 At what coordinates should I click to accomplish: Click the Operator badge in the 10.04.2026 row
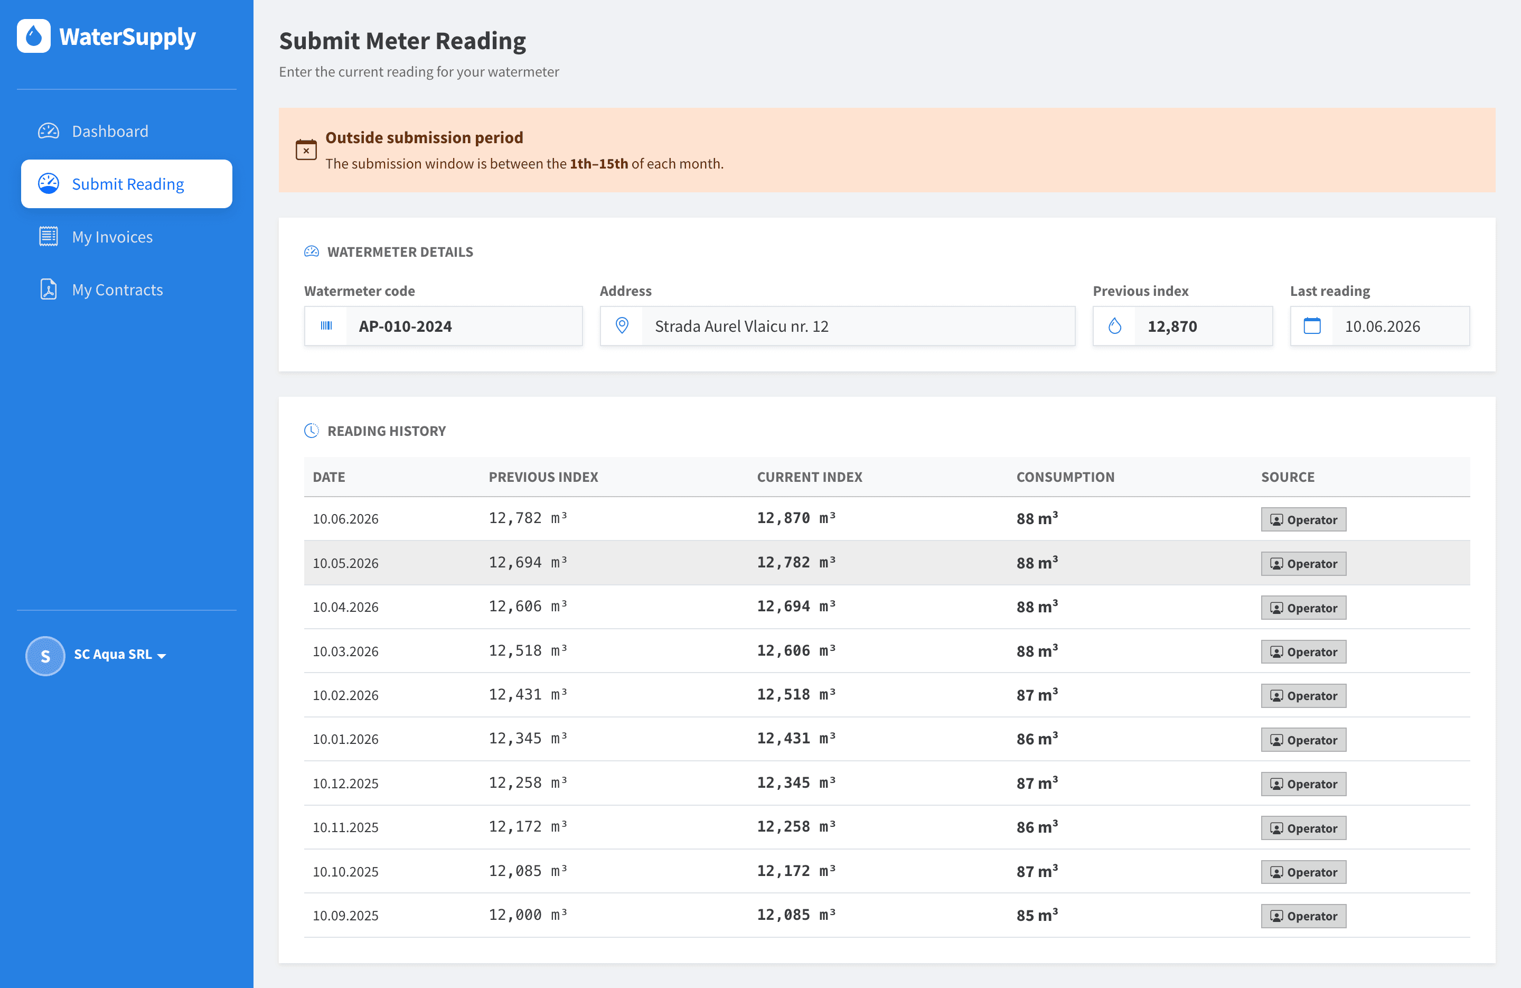1303,608
